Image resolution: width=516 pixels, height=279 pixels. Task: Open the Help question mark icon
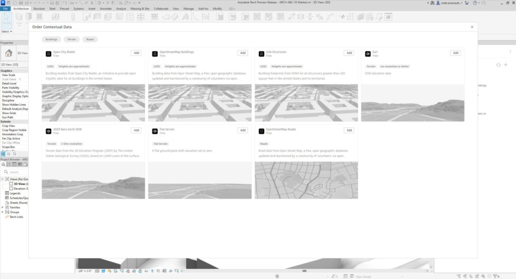tap(475, 3)
